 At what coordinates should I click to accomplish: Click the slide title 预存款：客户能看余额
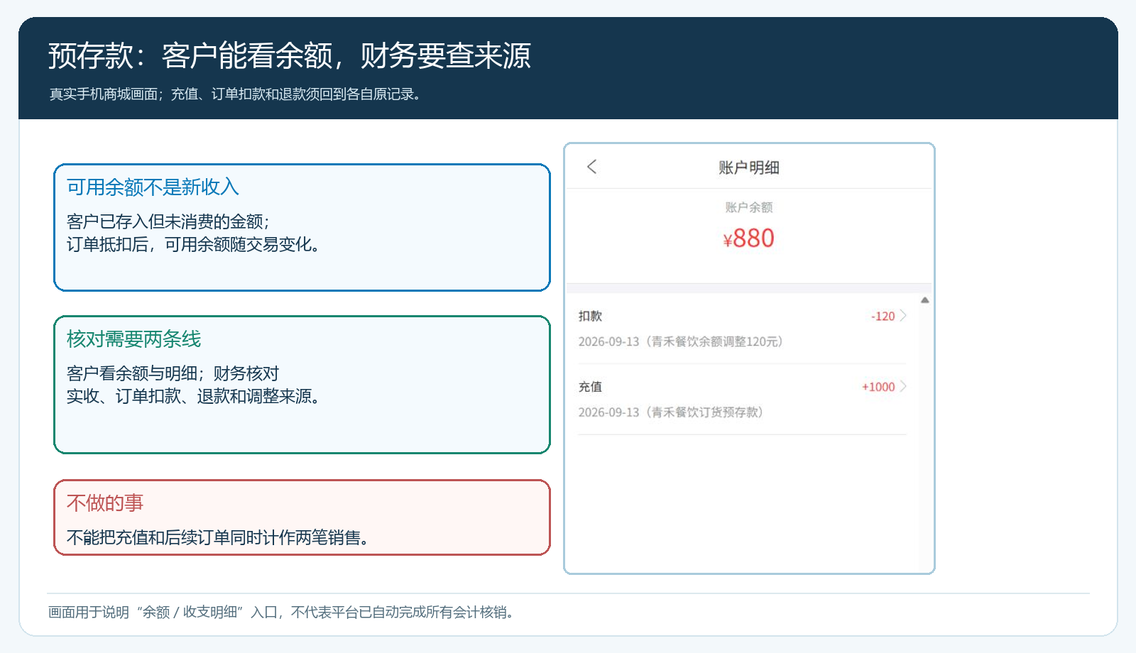pyautogui.click(x=290, y=55)
